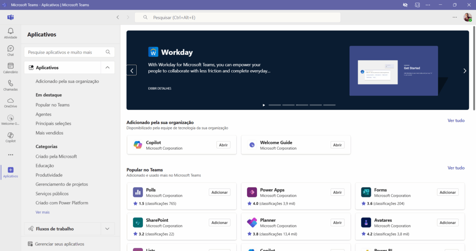The height and width of the screenshot is (251, 476).
Task: Play the banner carousel
Action: (264, 105)
